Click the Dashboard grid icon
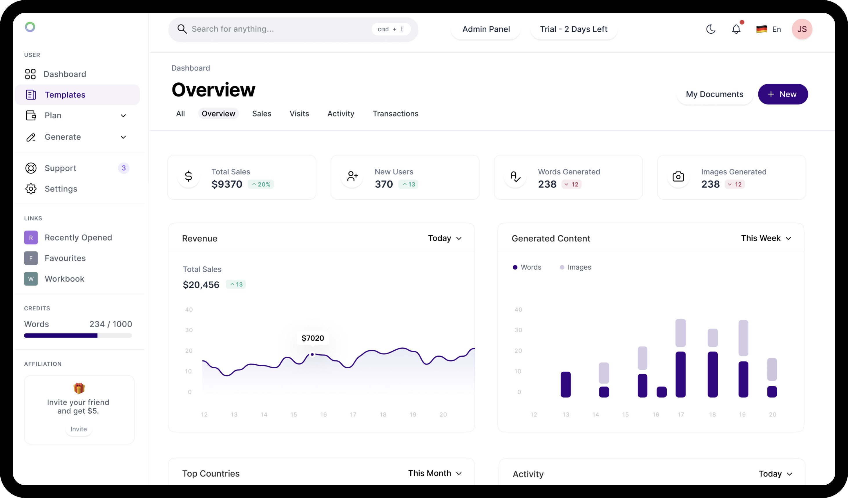The width and height of the screenshot is (848, 498). pos(30,74)
